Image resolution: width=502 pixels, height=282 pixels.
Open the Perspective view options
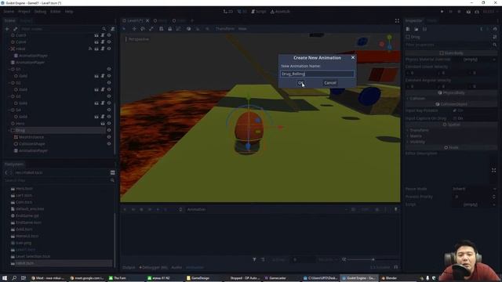[139, 39]
